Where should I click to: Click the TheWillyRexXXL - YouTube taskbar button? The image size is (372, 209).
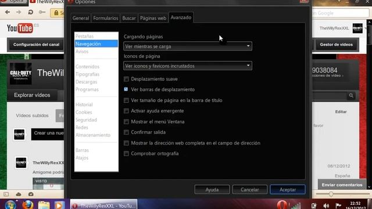103,205
